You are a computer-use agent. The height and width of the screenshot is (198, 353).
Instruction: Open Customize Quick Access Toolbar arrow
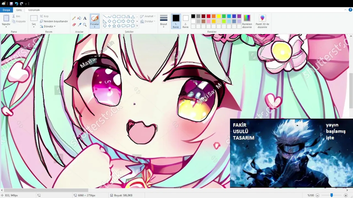26,4
